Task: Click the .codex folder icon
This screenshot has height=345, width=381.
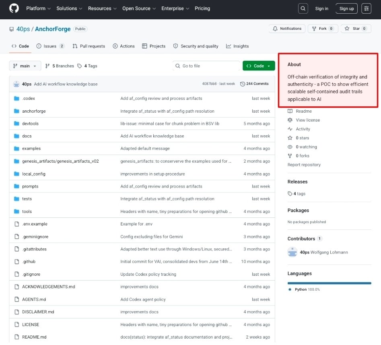Action: click(16, 99)
